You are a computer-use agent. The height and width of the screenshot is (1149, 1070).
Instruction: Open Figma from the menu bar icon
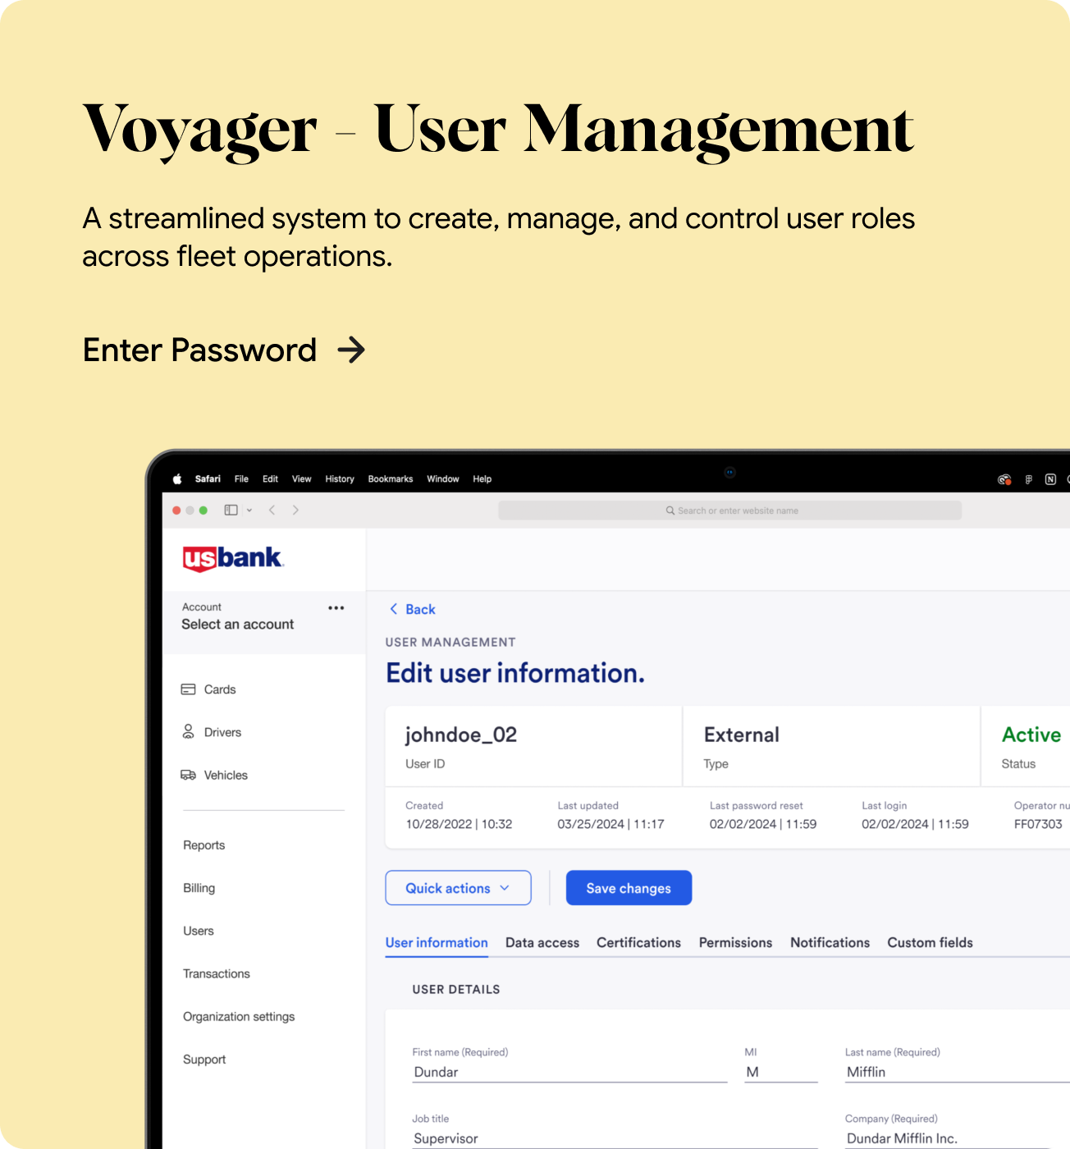[1028, 479]
